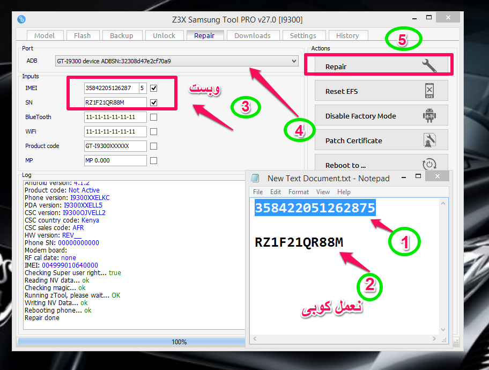The width and height of the screenshot is (489, 370).
Task: Click log value I9300XXELL5
Action: (83, 205)
